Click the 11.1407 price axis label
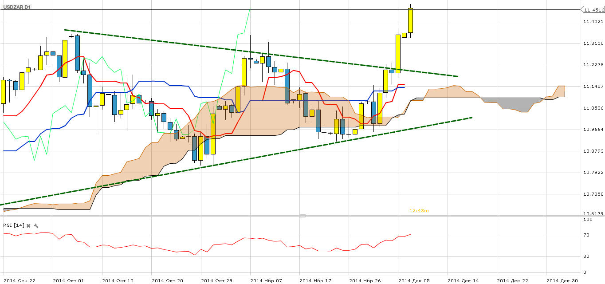 pos(593,86)
